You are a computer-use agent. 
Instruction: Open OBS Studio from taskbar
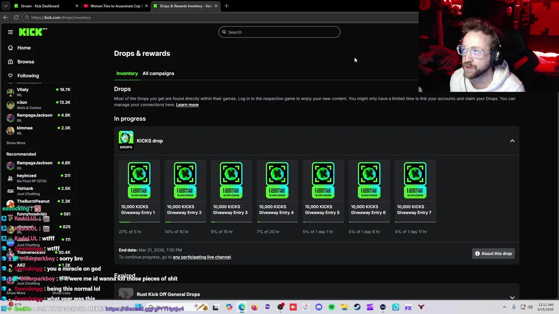280,307
